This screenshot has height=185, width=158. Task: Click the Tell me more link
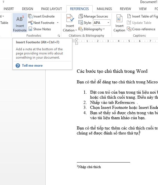[x=32, y=66]
